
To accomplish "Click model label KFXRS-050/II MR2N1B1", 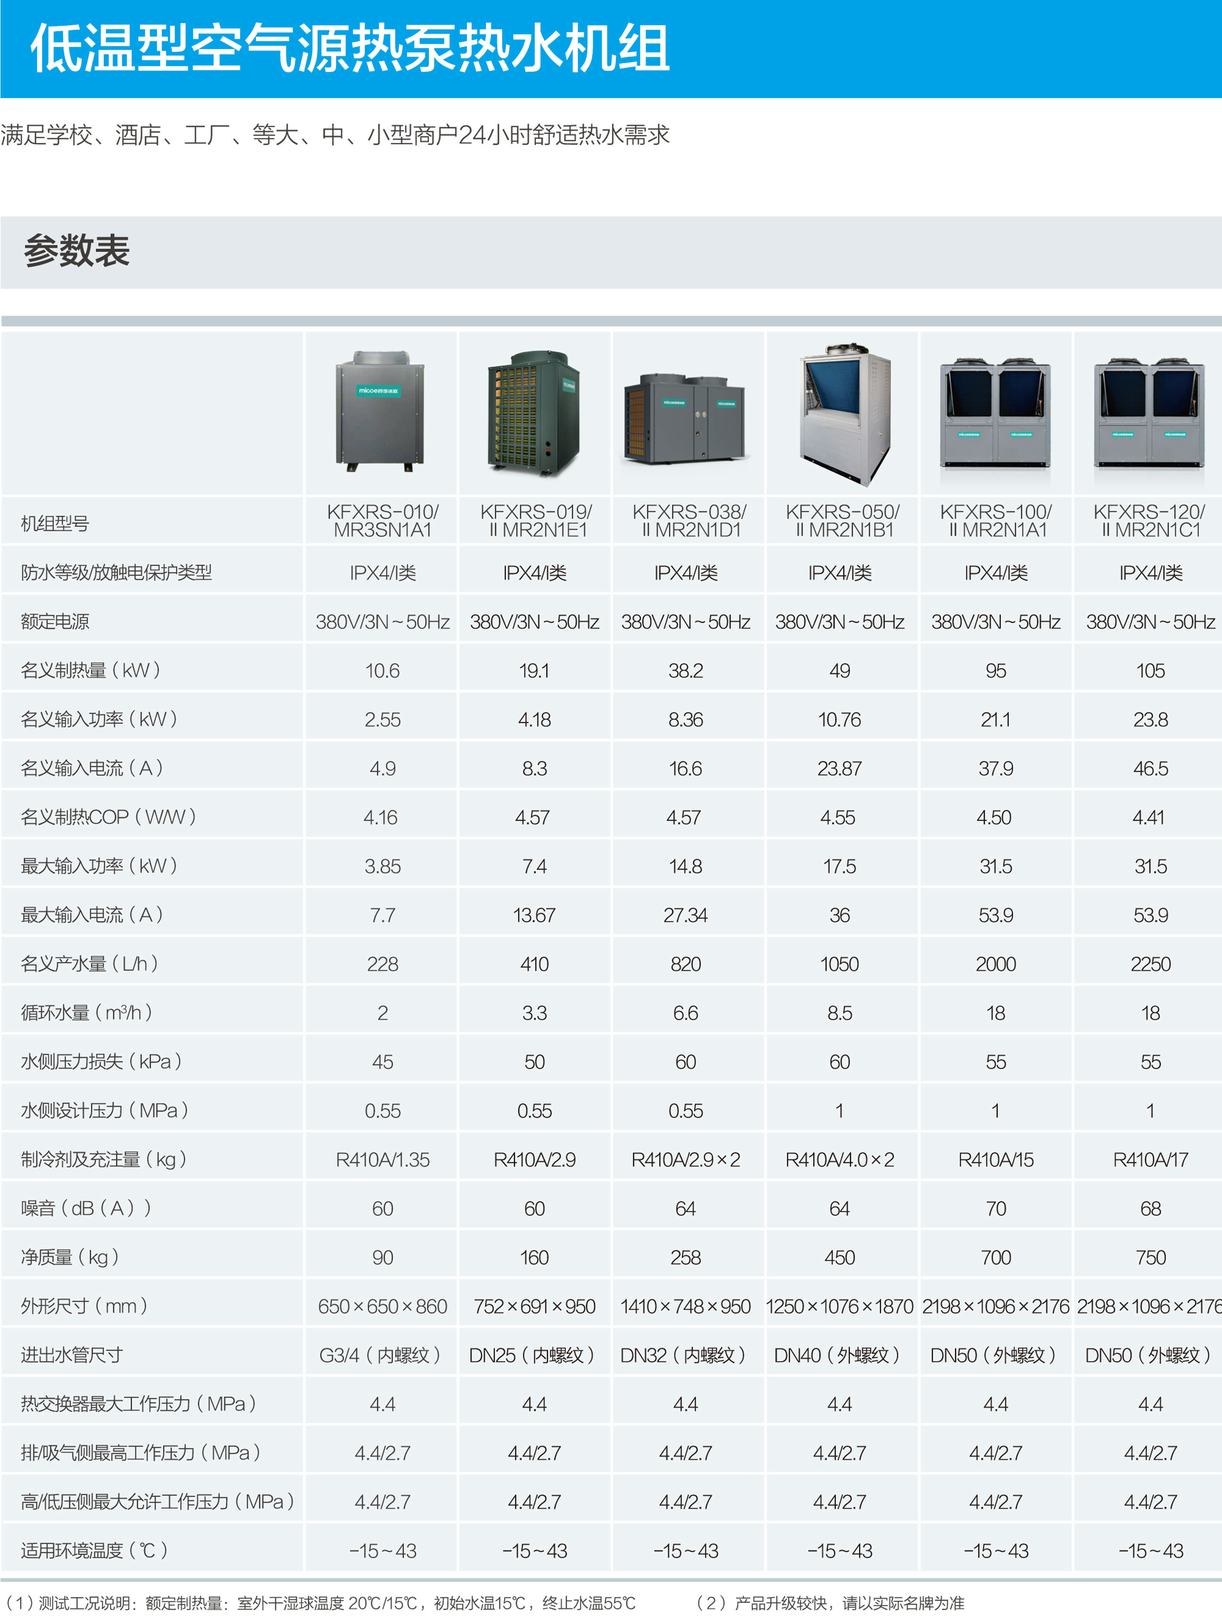I will (x=842, y=520).
